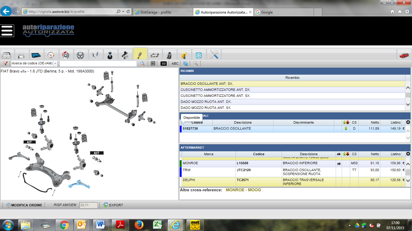Switch to the Google browser tab
The width and height of the screenshot is (412, 231).
(284, 12)
